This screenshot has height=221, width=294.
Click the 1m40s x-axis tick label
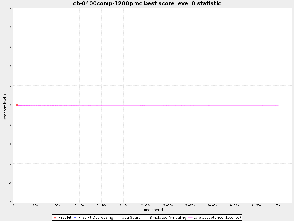[x=101, y=205]
